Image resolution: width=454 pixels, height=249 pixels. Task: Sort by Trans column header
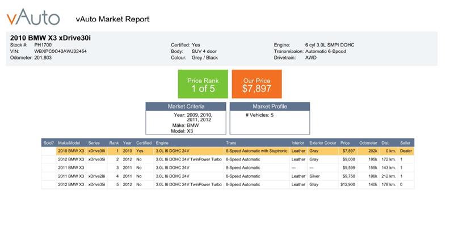[x=231, y=143]
